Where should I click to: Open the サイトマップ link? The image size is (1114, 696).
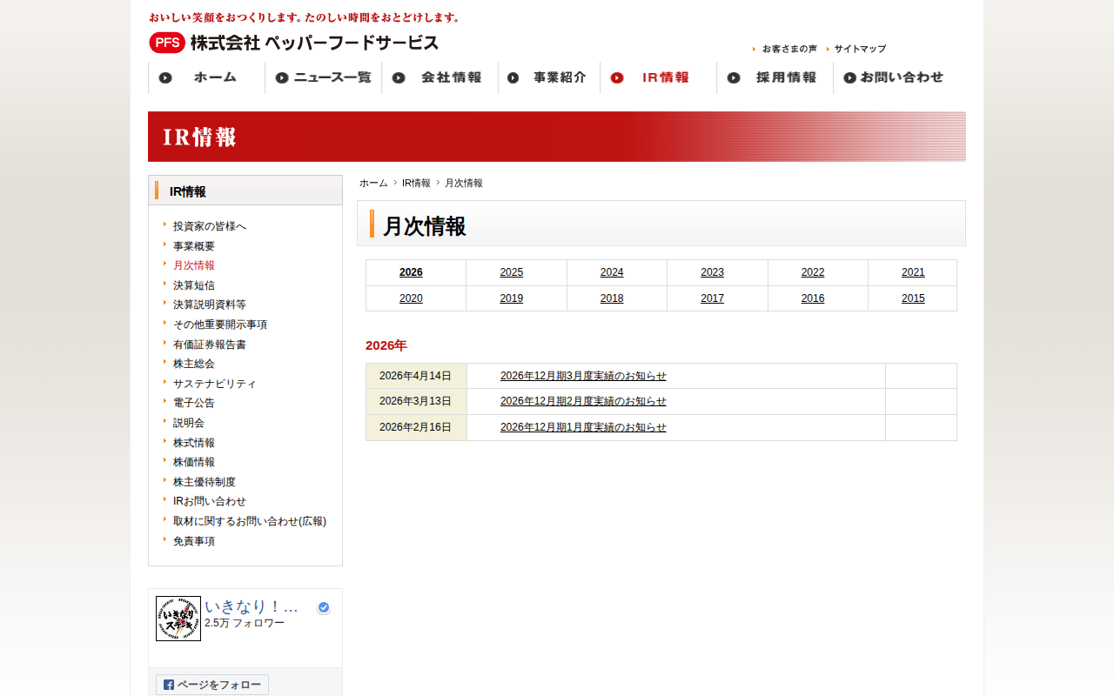click(x=860, y=49)
